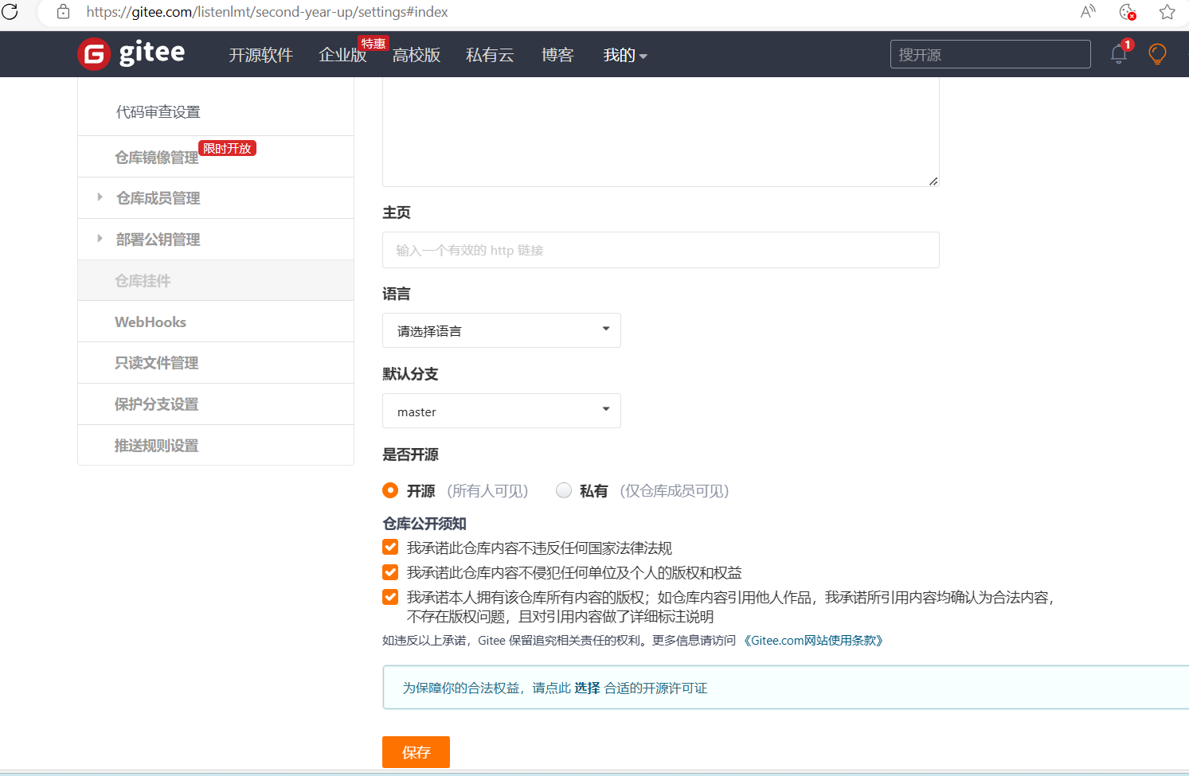Open 博客 in top navigation
Image resolution: width=1189 pixels, height=776 pixels.
click(x=557, y=55)
